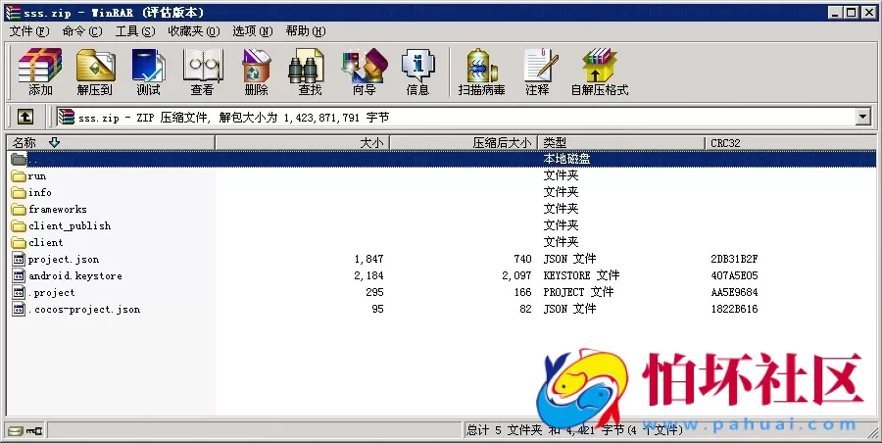
Task: Select the info folder icon
Action: tap(19, 192)
